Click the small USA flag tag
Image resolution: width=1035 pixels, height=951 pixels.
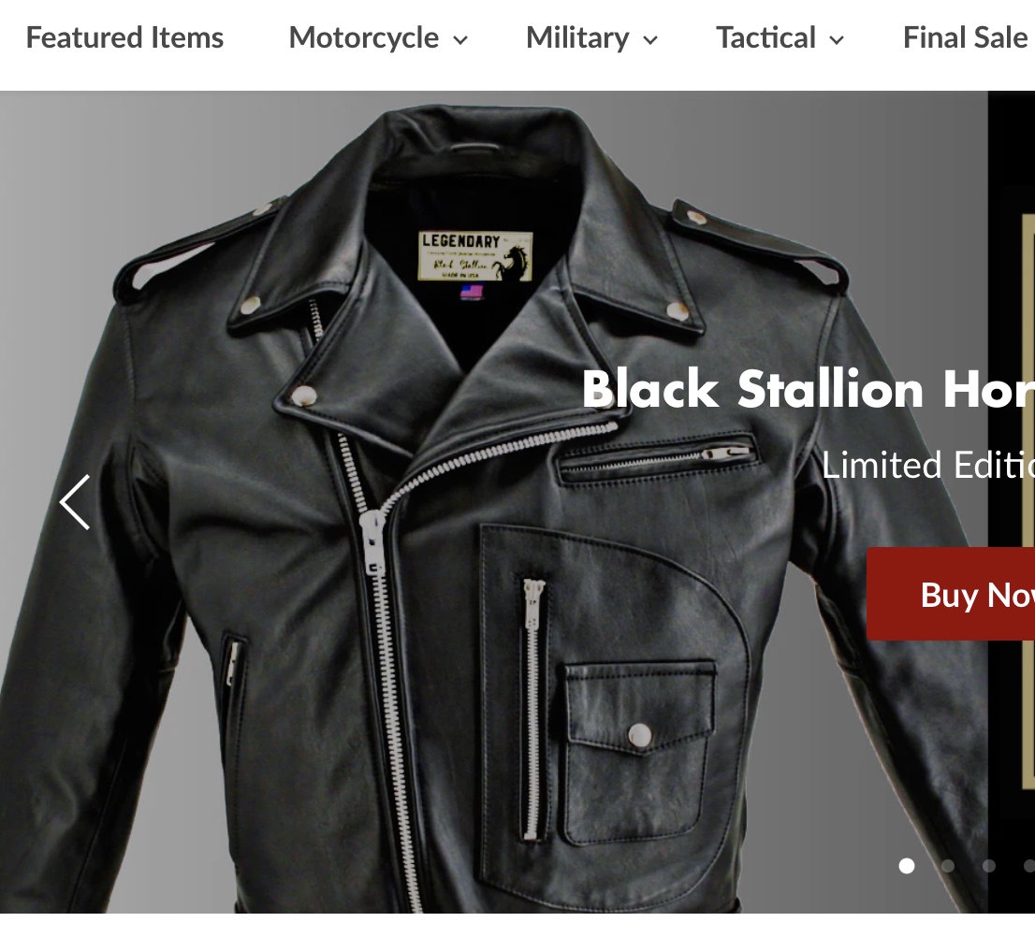pyautogui.click(x=472, y=292)
